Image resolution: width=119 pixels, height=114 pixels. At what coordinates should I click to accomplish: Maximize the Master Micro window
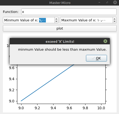tap(107, 2)
